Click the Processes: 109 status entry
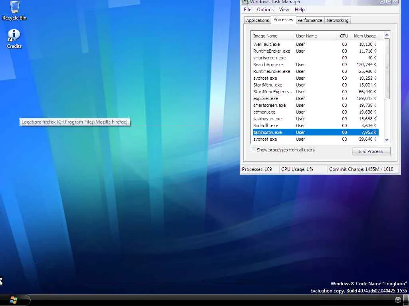 point(257,169)
